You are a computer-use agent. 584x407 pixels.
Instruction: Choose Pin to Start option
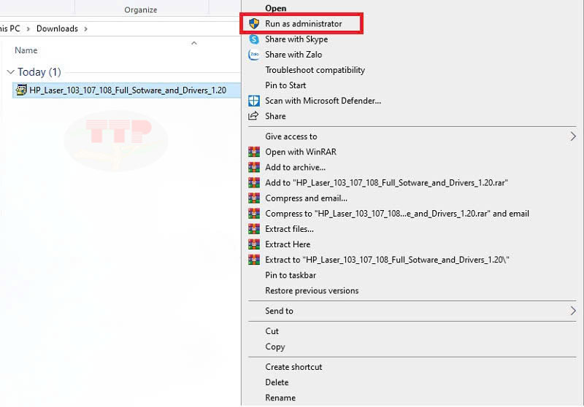pyautogui.click(x=285, y=85)
